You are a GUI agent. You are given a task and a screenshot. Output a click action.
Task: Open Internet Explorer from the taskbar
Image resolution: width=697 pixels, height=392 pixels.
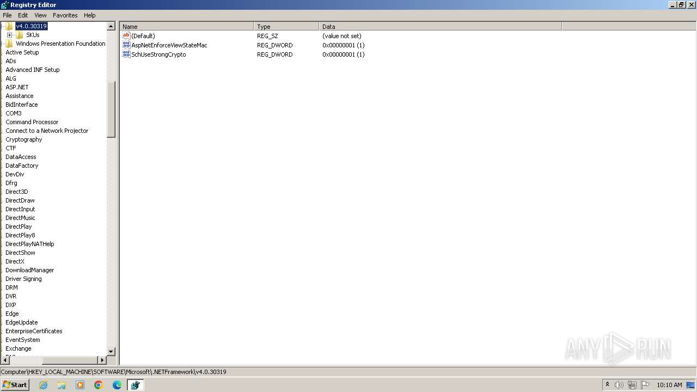[x=43, y=385]
